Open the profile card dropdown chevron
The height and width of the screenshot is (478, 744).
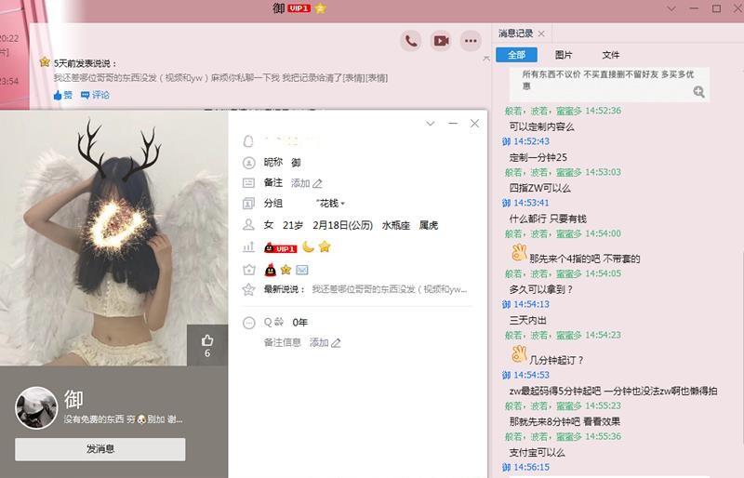point(431,124)
